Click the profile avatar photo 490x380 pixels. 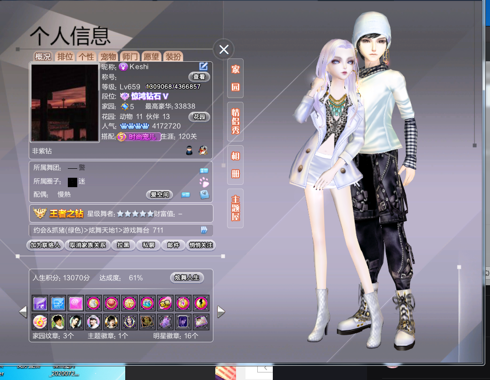65,102
